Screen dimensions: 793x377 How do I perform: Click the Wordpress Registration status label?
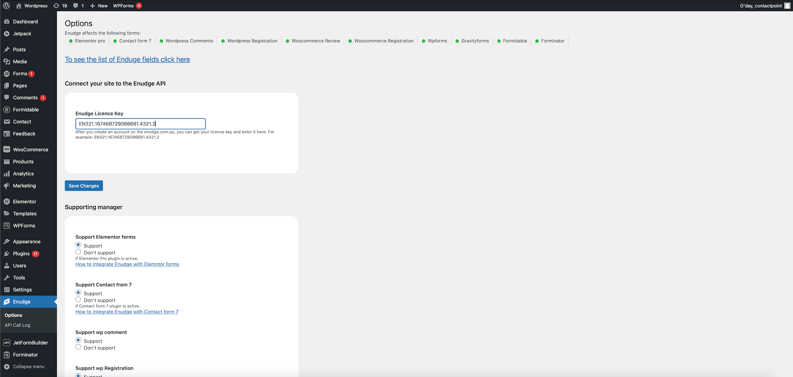252,41
